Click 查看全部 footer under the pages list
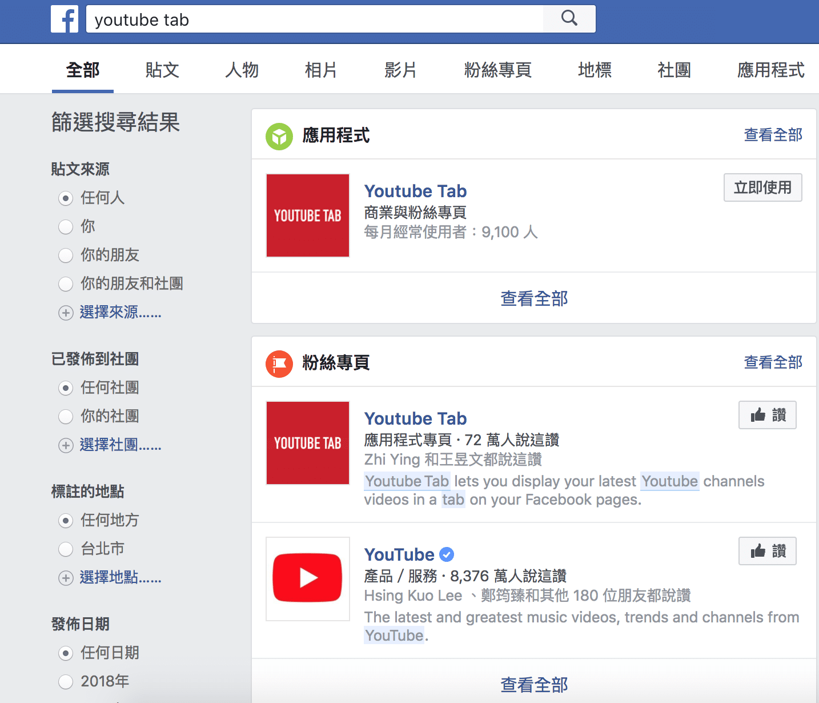This screenshot has width=819, height=703. (x=534, y=684)
